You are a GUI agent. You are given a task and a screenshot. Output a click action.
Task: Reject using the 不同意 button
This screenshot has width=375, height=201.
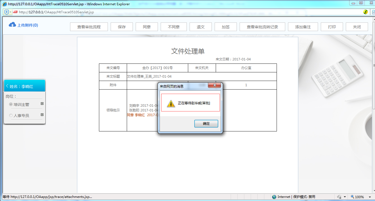(x=174, y=27)
